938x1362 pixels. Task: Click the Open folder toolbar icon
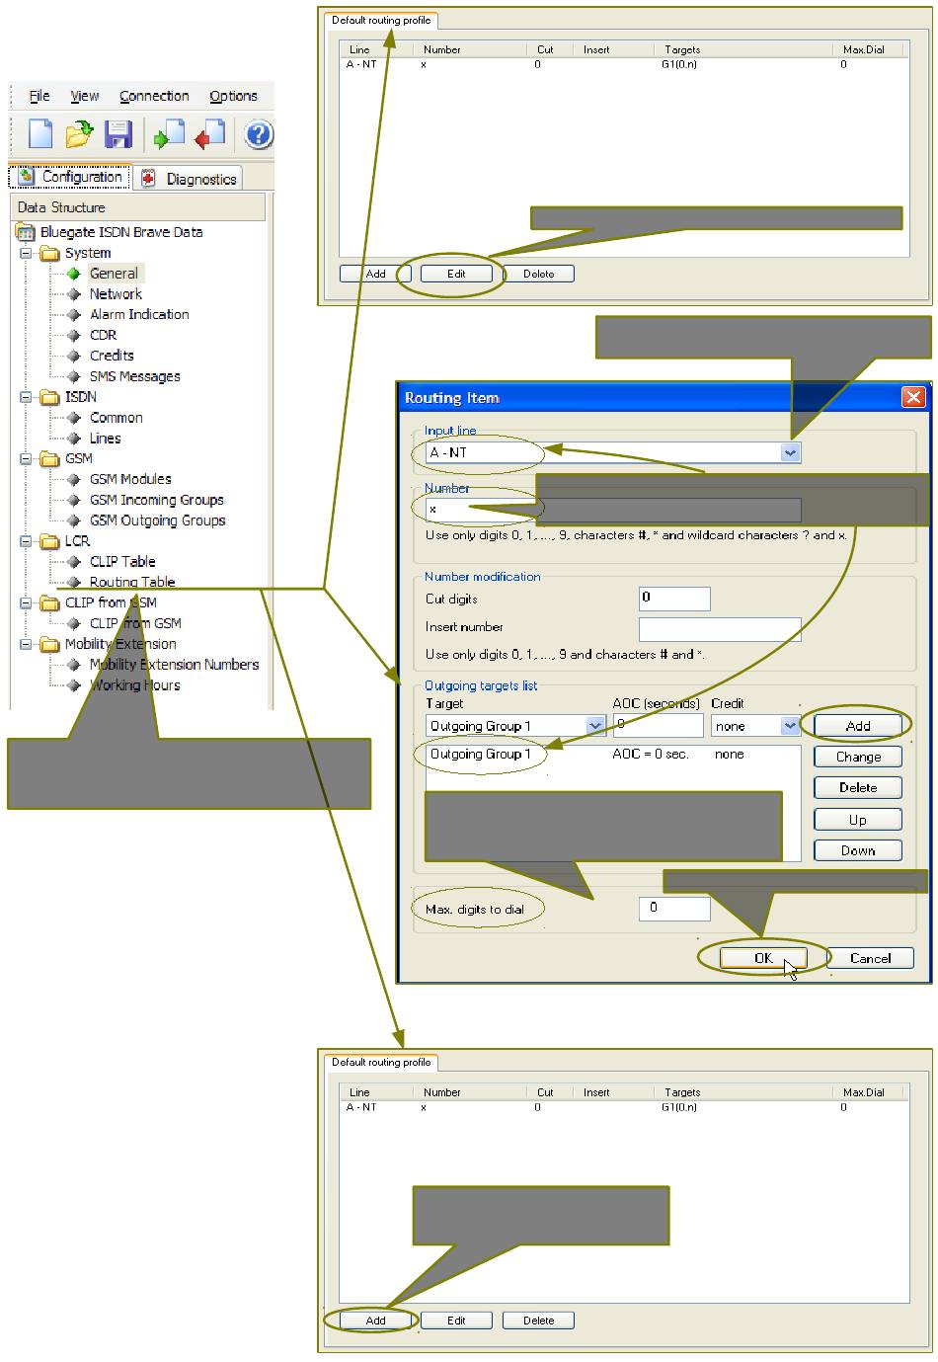pos(79,134)
